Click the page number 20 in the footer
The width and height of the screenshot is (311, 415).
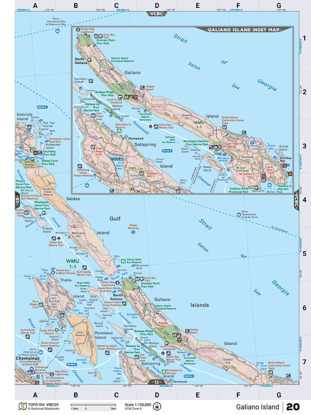293,406
